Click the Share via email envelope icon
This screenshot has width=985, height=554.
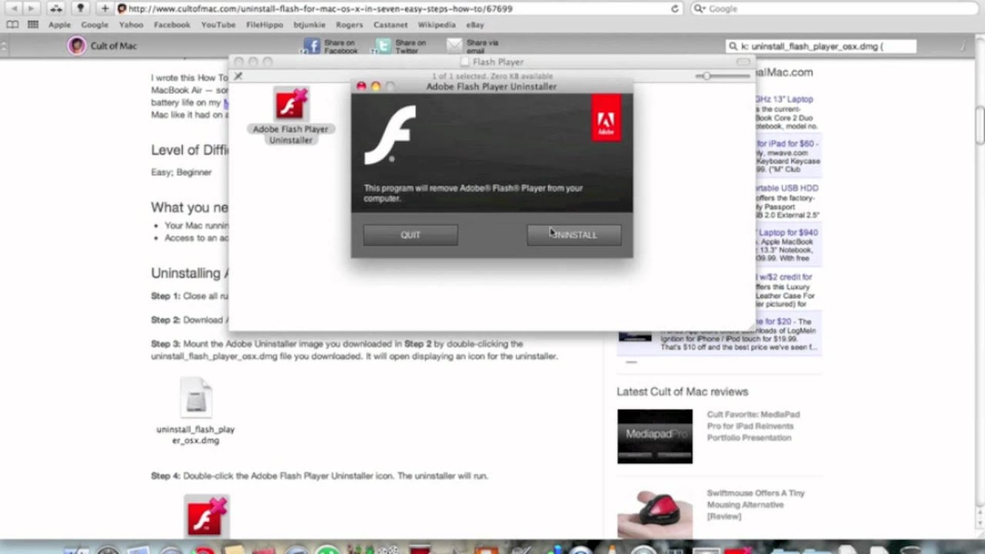(454, 46)
